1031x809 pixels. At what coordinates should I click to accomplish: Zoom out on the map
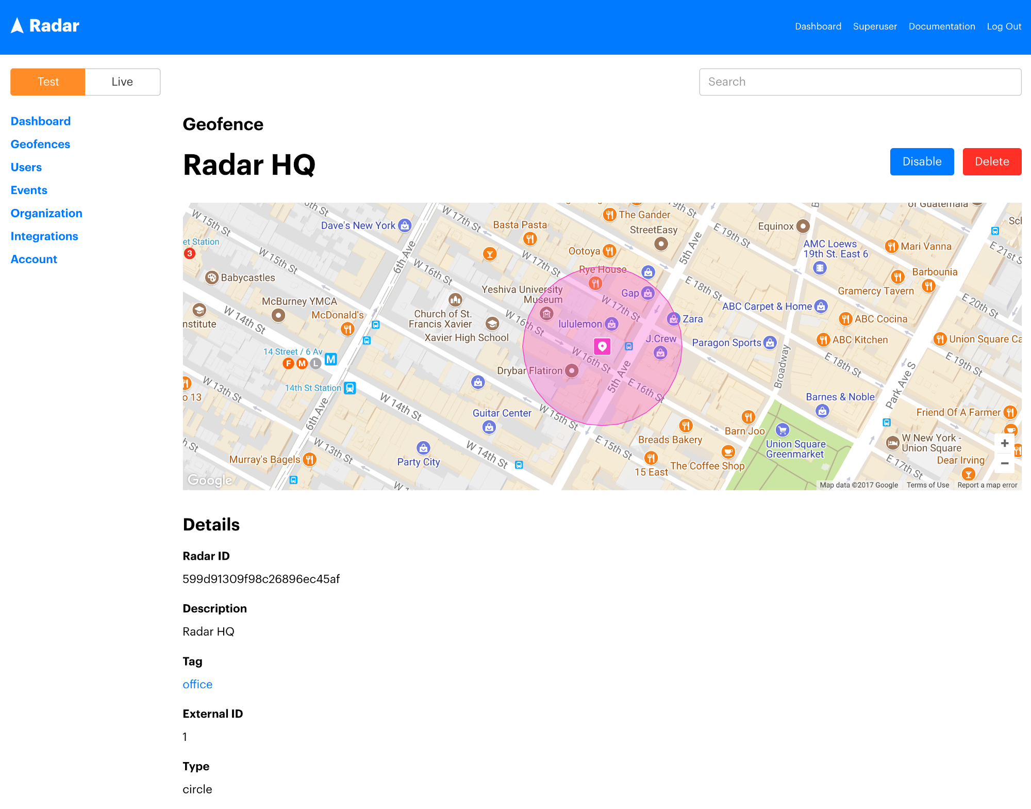point(1004,463)
